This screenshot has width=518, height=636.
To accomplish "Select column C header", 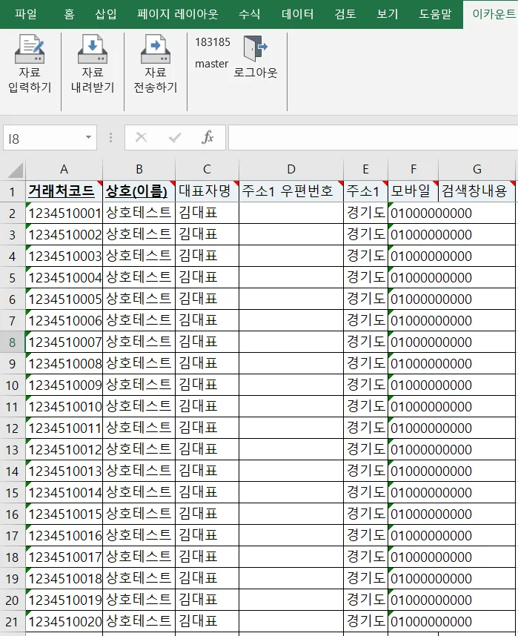I will click(207, 169).
